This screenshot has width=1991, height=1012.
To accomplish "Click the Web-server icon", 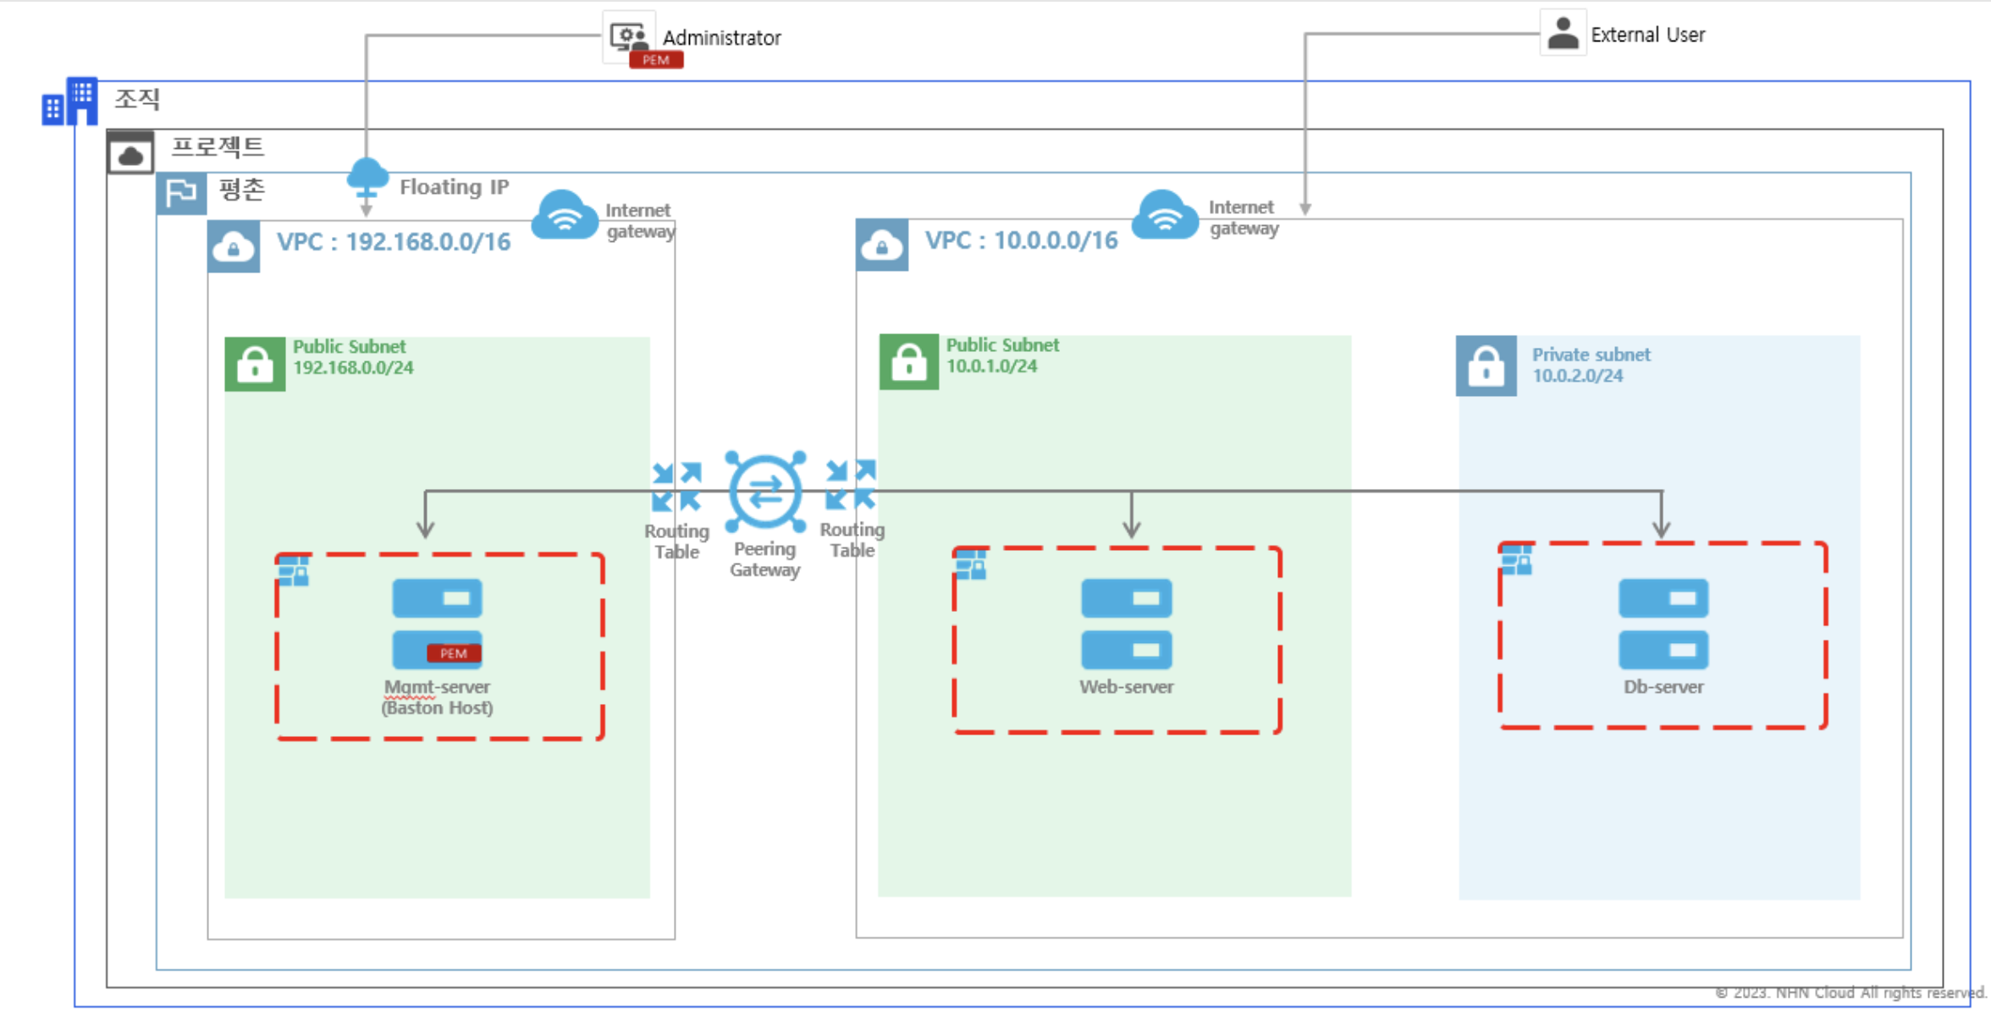I will coord(1126,624).
